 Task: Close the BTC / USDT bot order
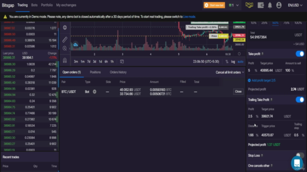(x=238, y=91)
